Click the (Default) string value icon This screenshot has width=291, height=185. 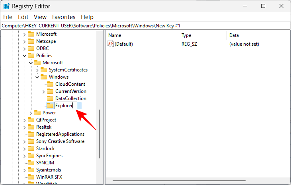[111, 44]
